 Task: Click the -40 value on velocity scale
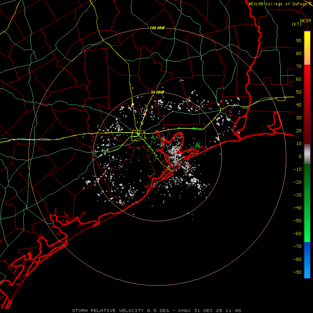[297, 208]
